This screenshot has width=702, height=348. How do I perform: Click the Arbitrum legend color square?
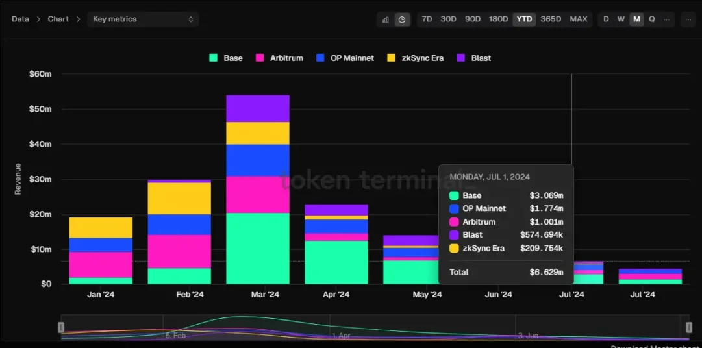point(260,58)
